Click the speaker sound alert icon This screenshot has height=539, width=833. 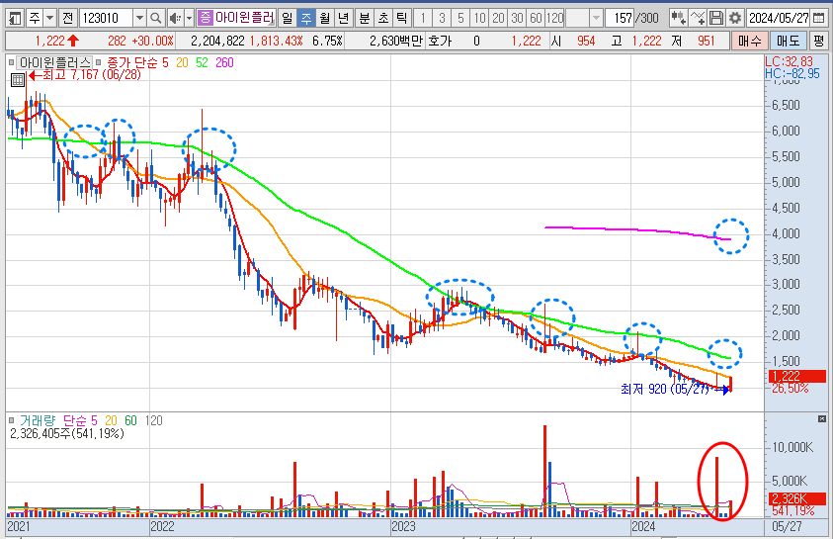pyautogui.click(x=175, y=19)
